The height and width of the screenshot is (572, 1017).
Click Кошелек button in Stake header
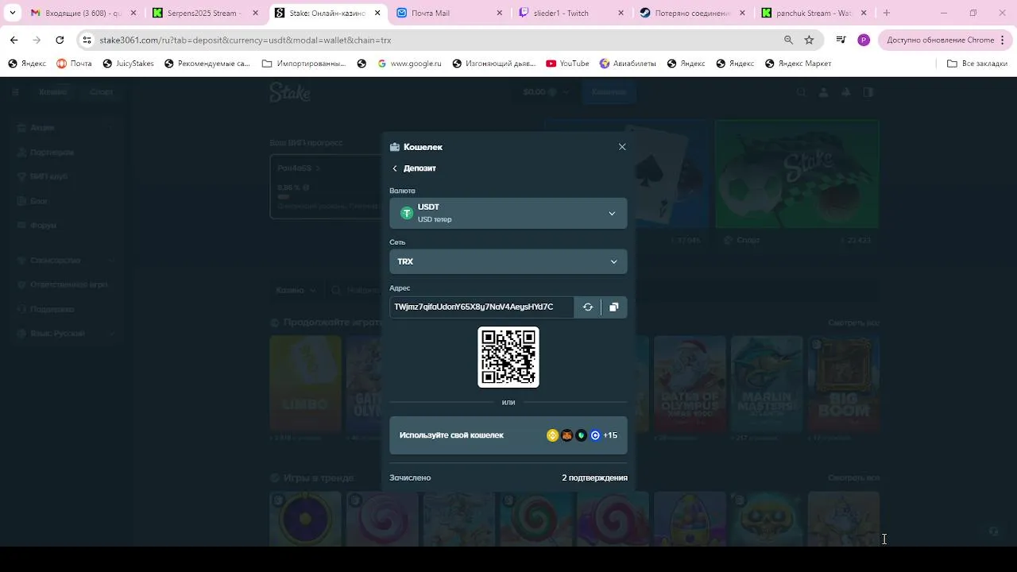[609, 92]
